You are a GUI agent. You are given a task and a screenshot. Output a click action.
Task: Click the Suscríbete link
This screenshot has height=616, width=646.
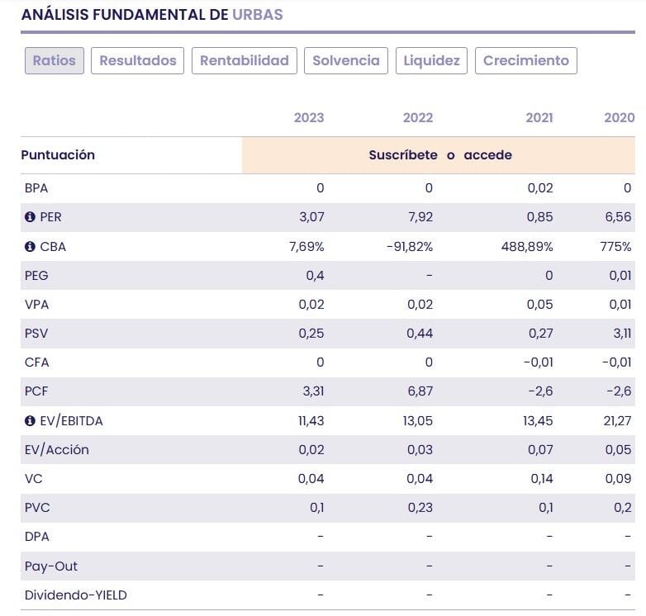[x=403, y=155]
